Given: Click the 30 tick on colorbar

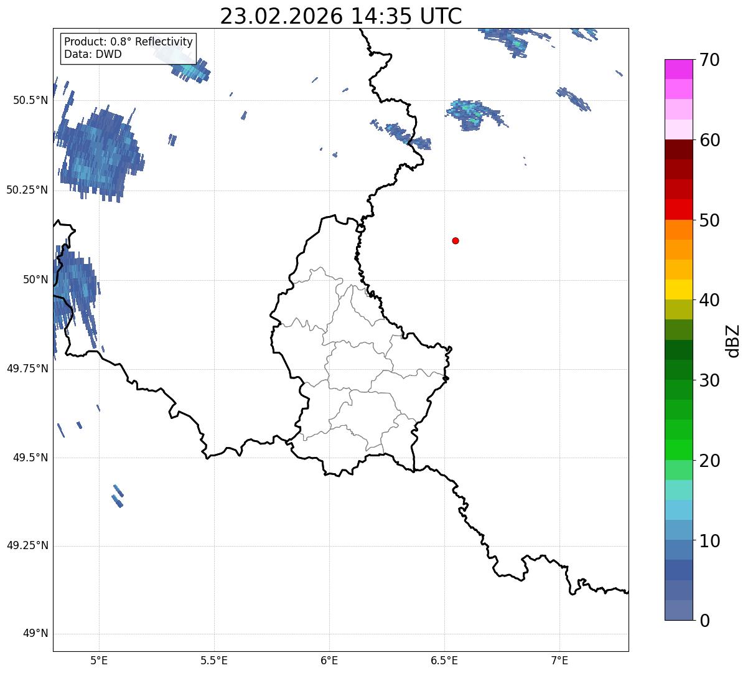Looking at the screenshot, I should (x=709, y=380).
